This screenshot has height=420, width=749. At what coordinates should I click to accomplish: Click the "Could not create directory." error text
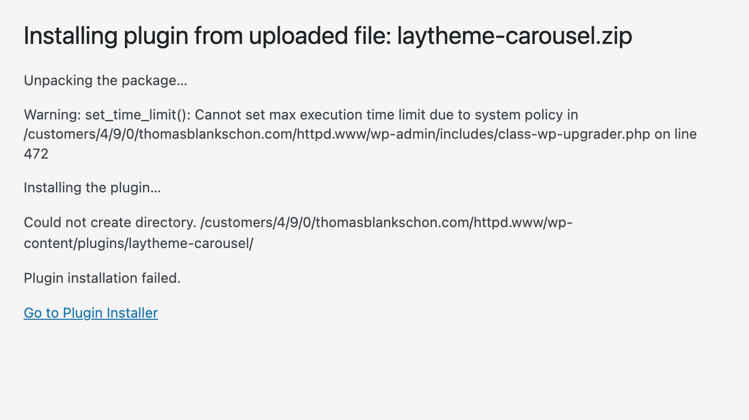click(x=109, y=222)
